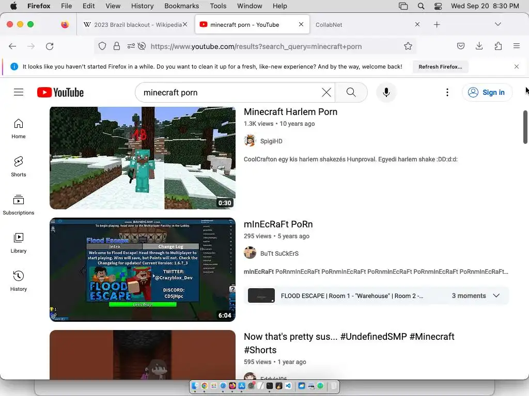Open the Firefox view pinned tab
The image size is (529, 396).
[x=65, y=25]
